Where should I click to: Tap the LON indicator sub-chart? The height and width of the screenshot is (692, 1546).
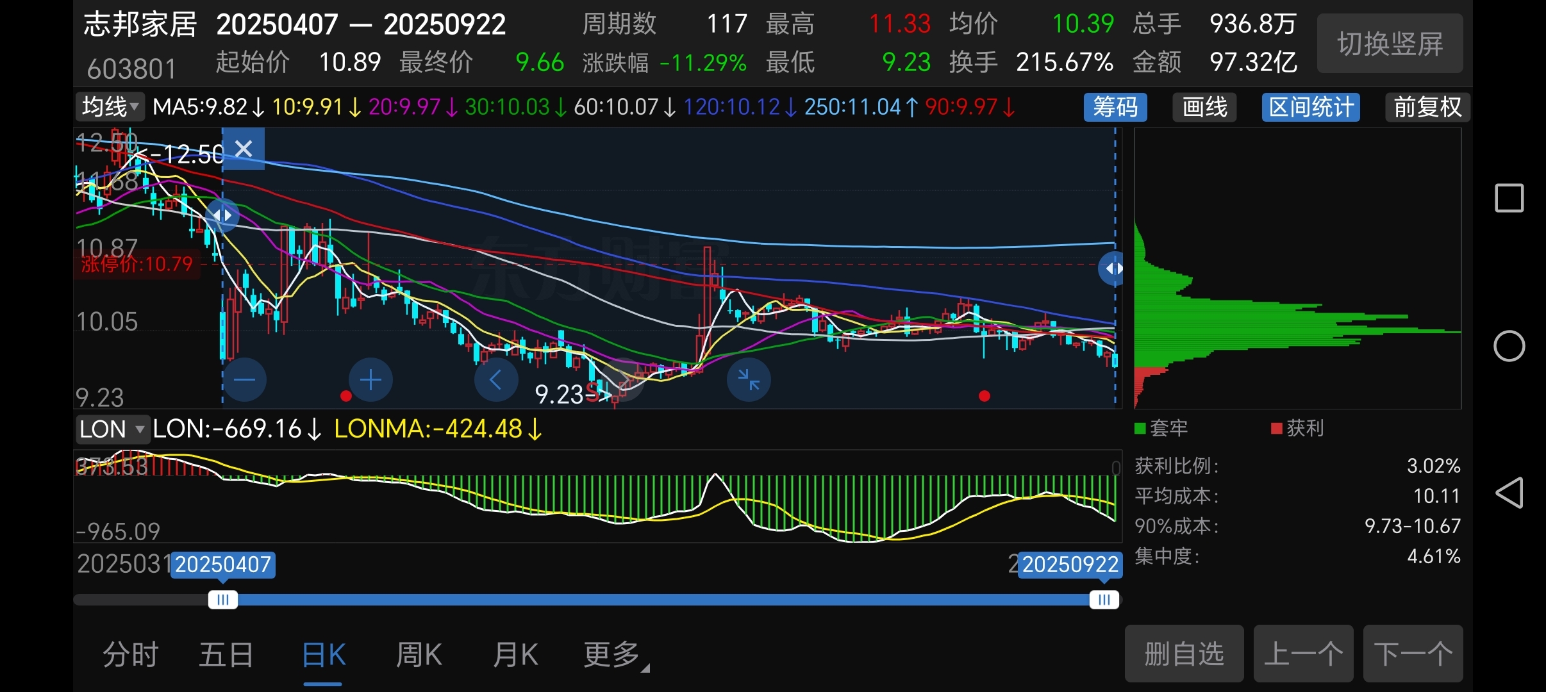598,497
